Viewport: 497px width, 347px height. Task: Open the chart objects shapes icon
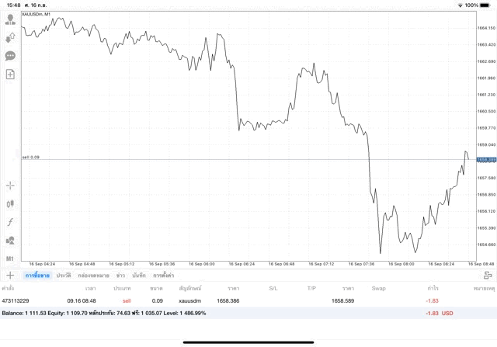pyautogui.click(x=10, y=241)
